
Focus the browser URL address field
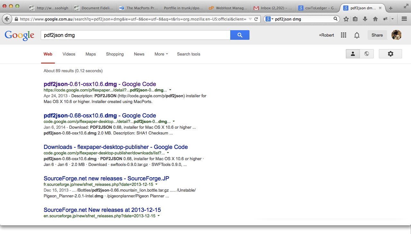pyautogui.click(x=133, y=19)
